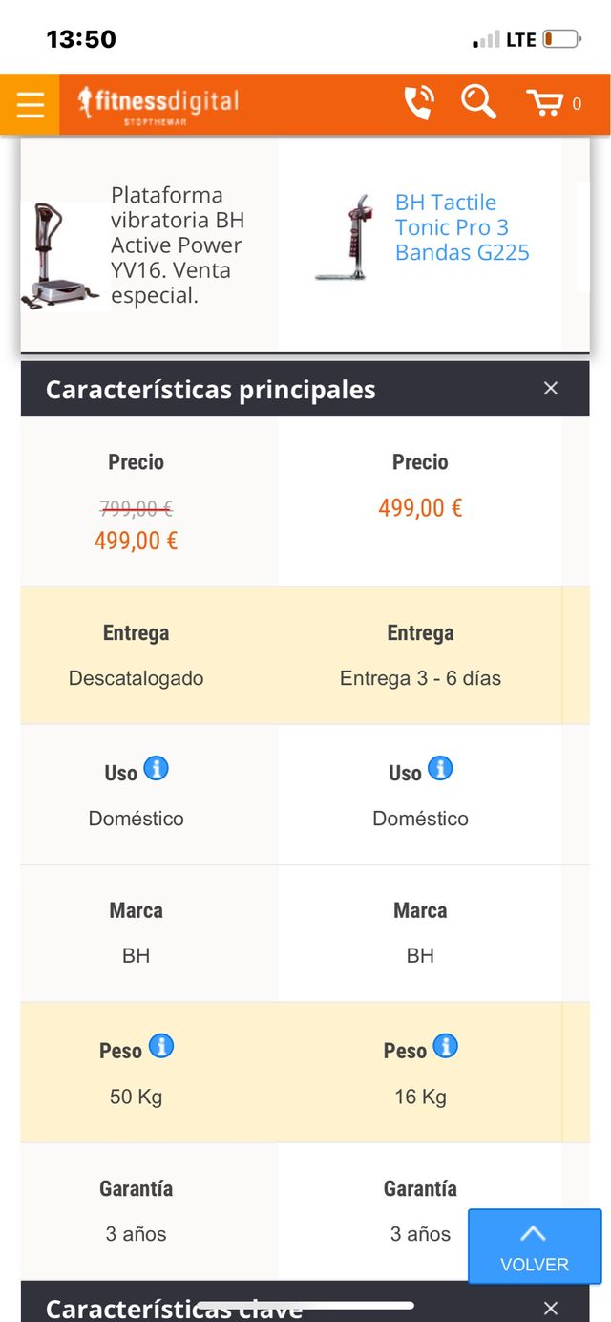Click the BH Active Power YV16 thumbnail
This screenshot has width=611, height=1322.
click(x=61, y=250)
